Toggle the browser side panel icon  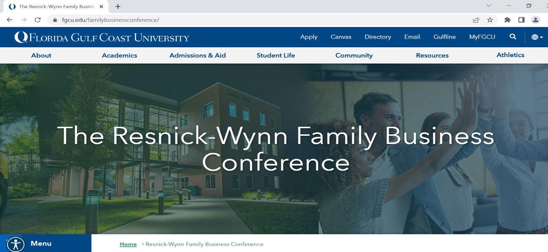click(x=521, y=20)
